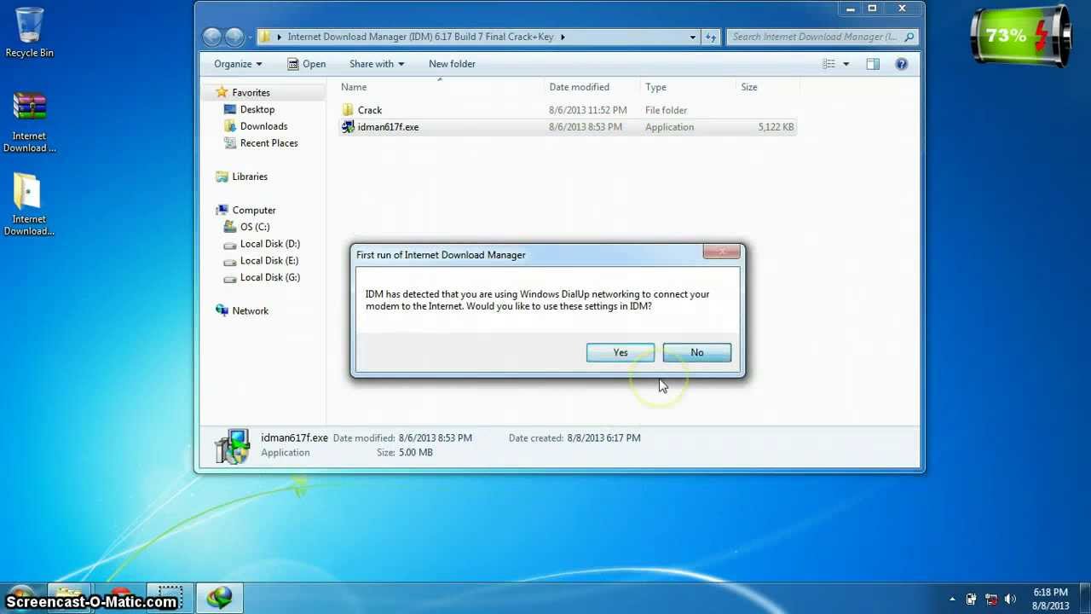Screen dimensions: 1091x614
Task: Expand the breadcrumb arrow before Internet Download Manager path
Action: point(279,37)
